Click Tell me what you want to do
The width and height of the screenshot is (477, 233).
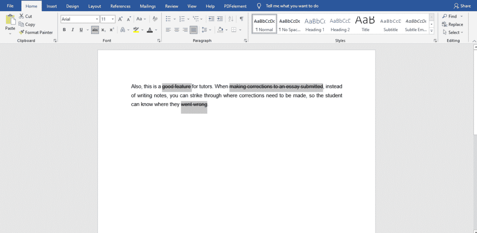pos(292,6)
